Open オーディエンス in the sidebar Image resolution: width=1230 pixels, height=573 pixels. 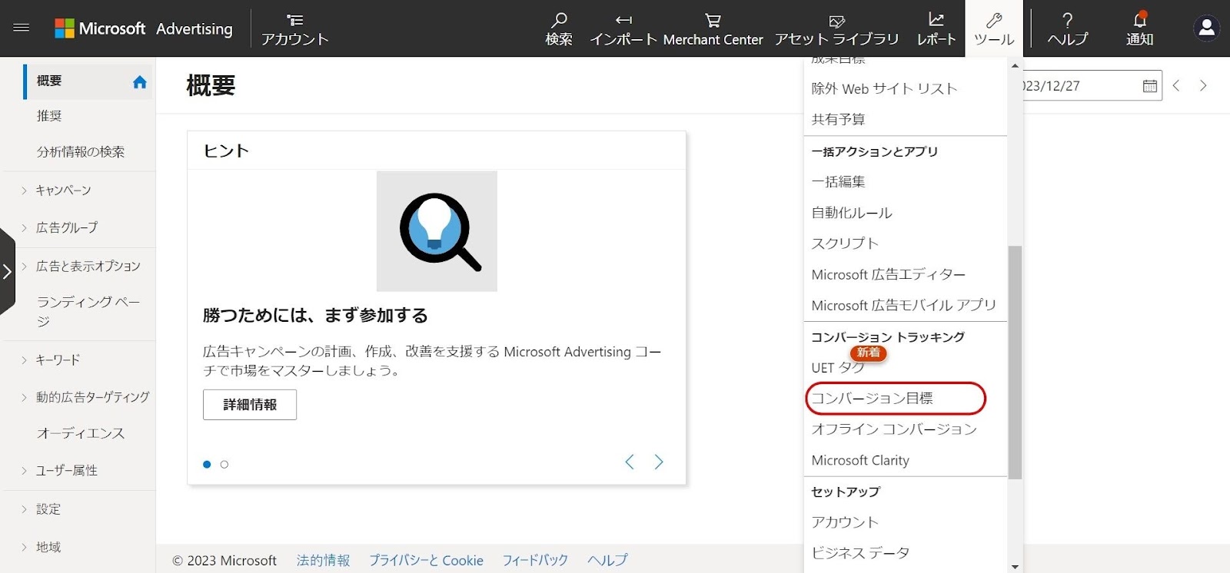click(x=81, y=433)
